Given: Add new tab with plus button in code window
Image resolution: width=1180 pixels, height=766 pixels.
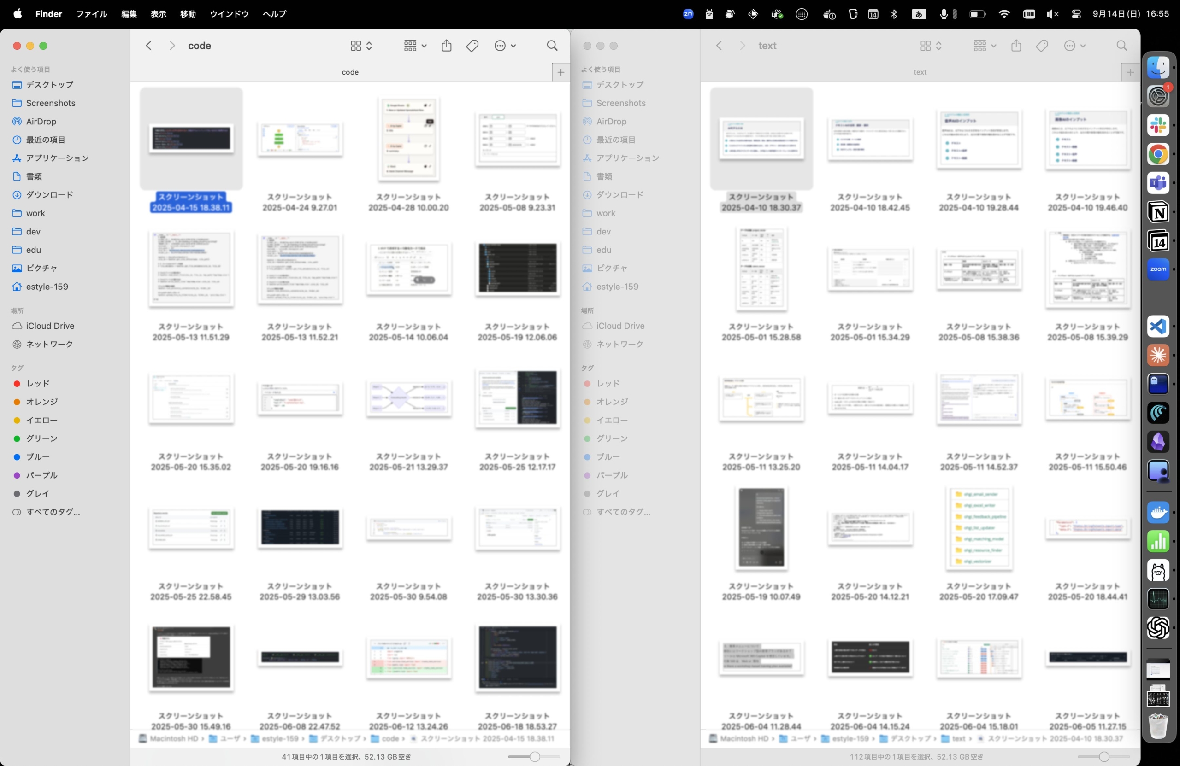Looking at the screenshot, I should pos(561,72).
